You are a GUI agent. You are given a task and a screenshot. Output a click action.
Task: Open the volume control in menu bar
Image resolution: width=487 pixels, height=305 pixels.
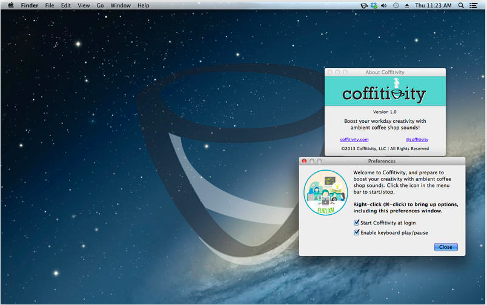[x=384, y=5]
